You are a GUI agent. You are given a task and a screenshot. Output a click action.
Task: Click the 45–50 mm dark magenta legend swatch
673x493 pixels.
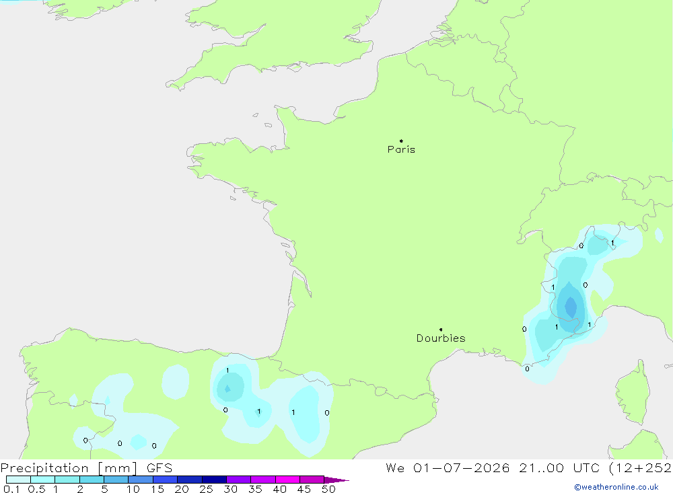[312, 480]
